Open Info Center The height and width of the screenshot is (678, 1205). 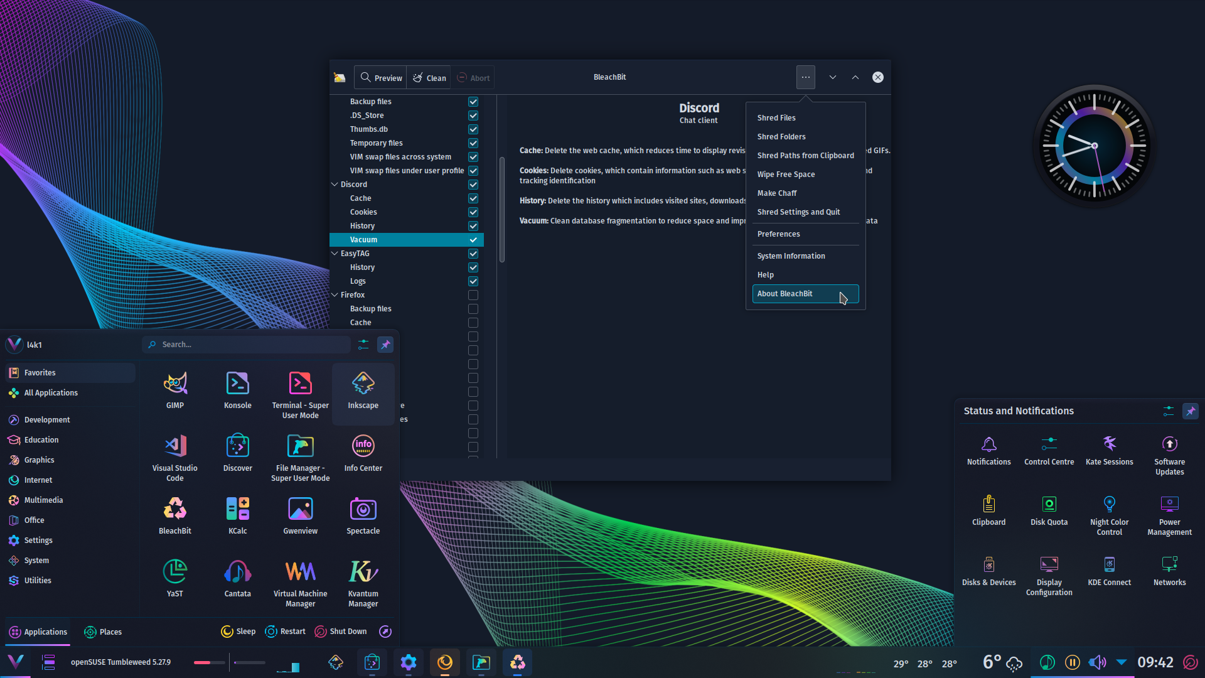pyautogui.click(x=363, y=453)
